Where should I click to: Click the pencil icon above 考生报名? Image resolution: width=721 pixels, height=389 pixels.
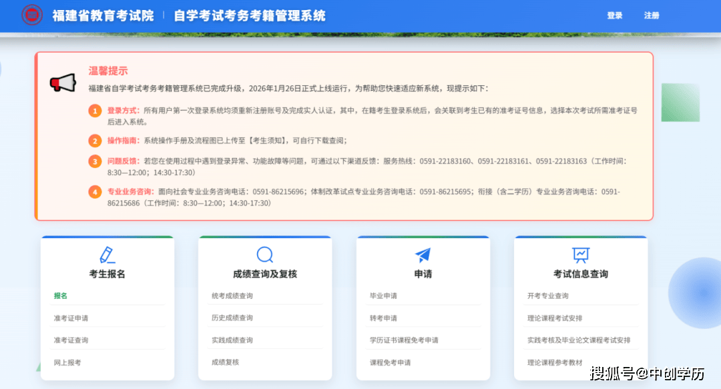(x=107, y=255)
